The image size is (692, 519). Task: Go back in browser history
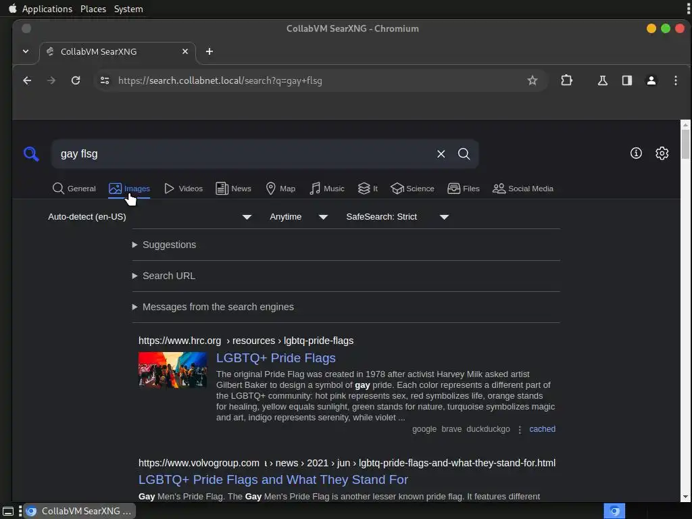tap(27, 80)
